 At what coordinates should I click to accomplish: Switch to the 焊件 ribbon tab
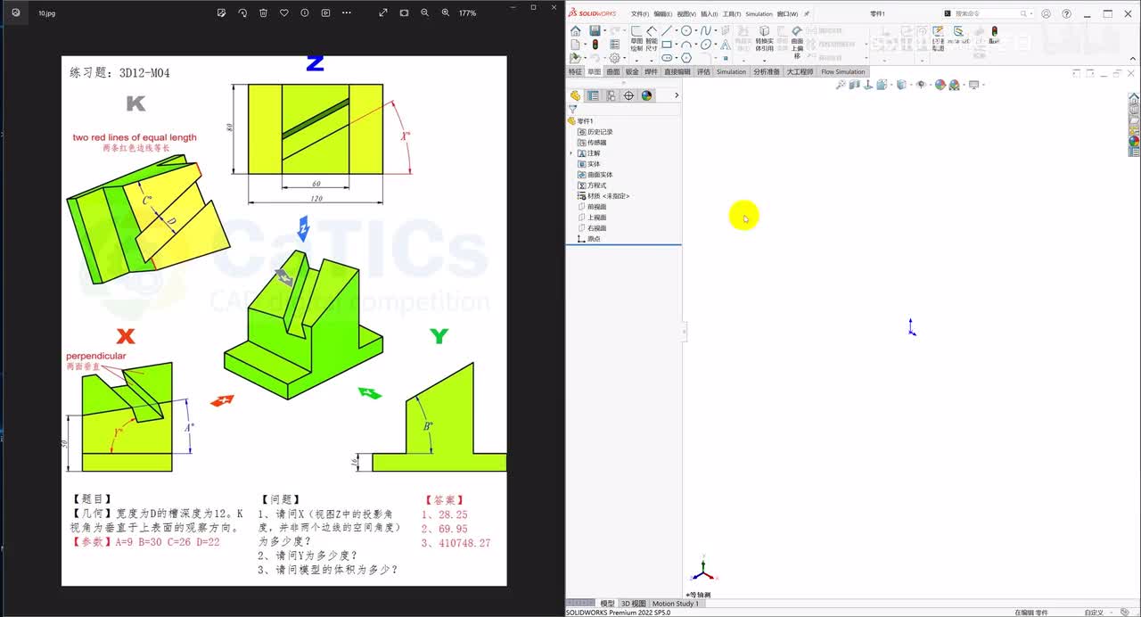[x=651, y=71]
